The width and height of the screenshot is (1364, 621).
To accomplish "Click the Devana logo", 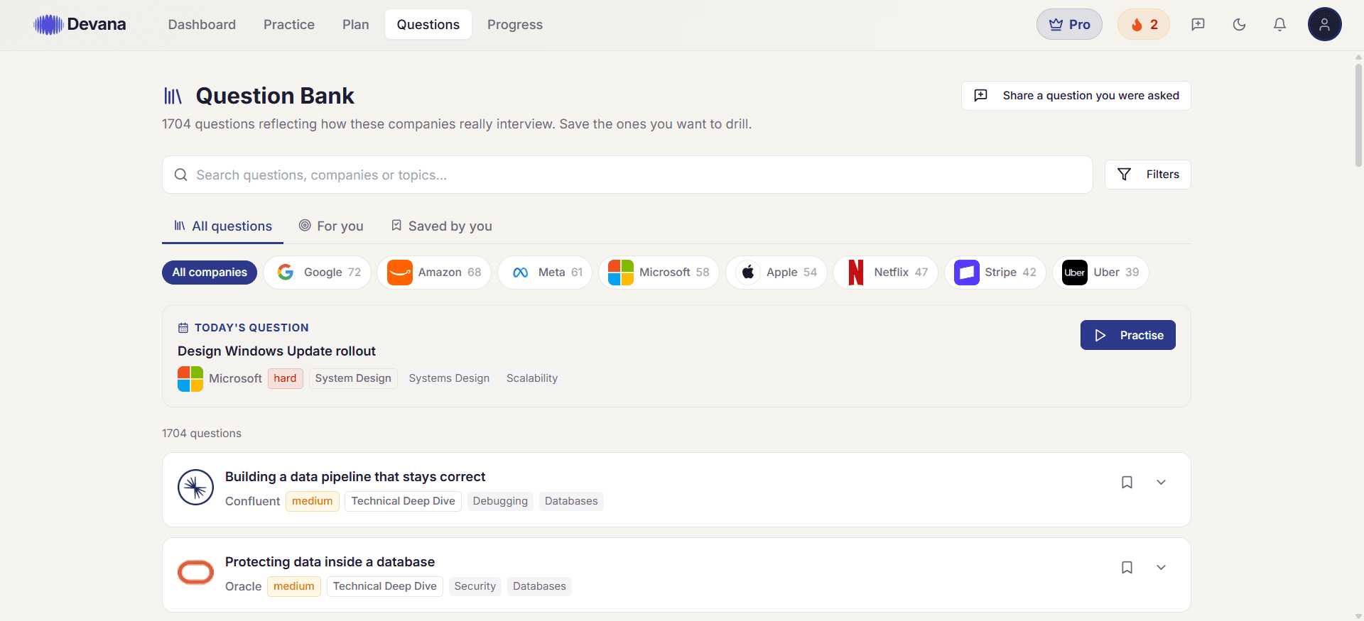I will point(80,25).
